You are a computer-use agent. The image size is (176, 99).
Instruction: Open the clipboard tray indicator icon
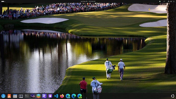pyautogui.click(x=164, y=1)
